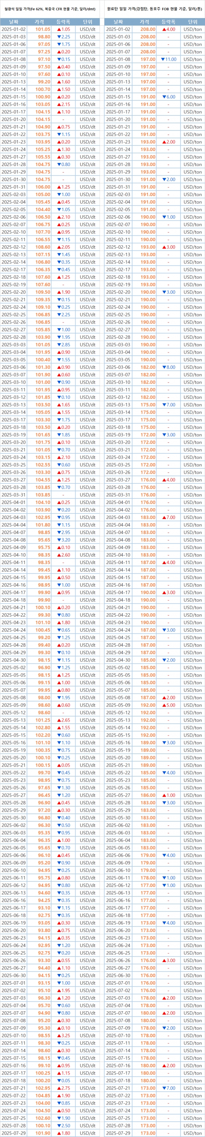Click the 단위 header in the coking coal table

pos(193,22)
